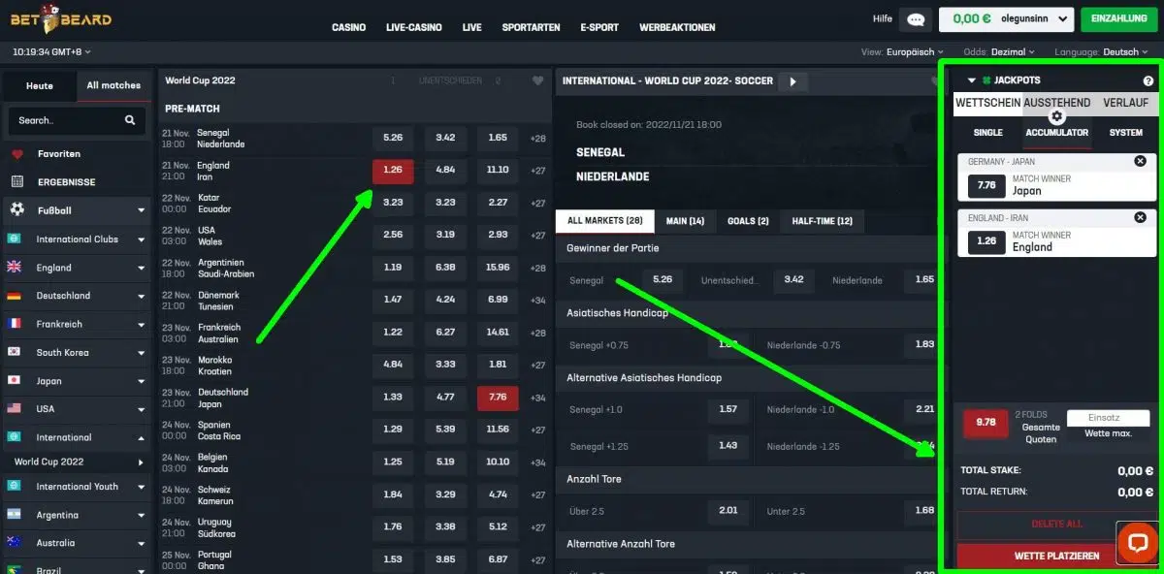The width and height of the screenshot is (1164, 574).
Task: Click the WETTE PLATZIEREN button
Action: (1056, 556)
